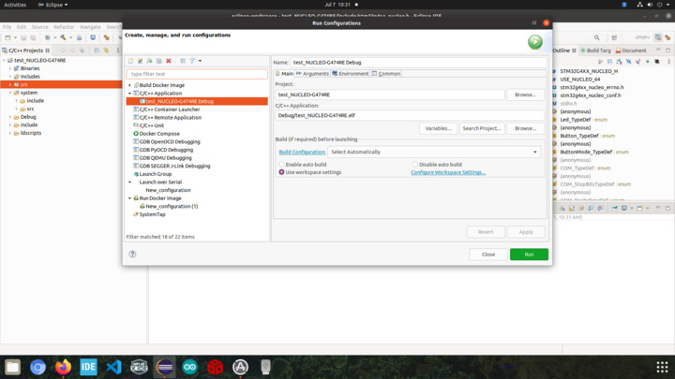Open the Navigate menu in Eclipse
Image resolution: width=675 pixels, height=379 pixels.
click(90, 27)
